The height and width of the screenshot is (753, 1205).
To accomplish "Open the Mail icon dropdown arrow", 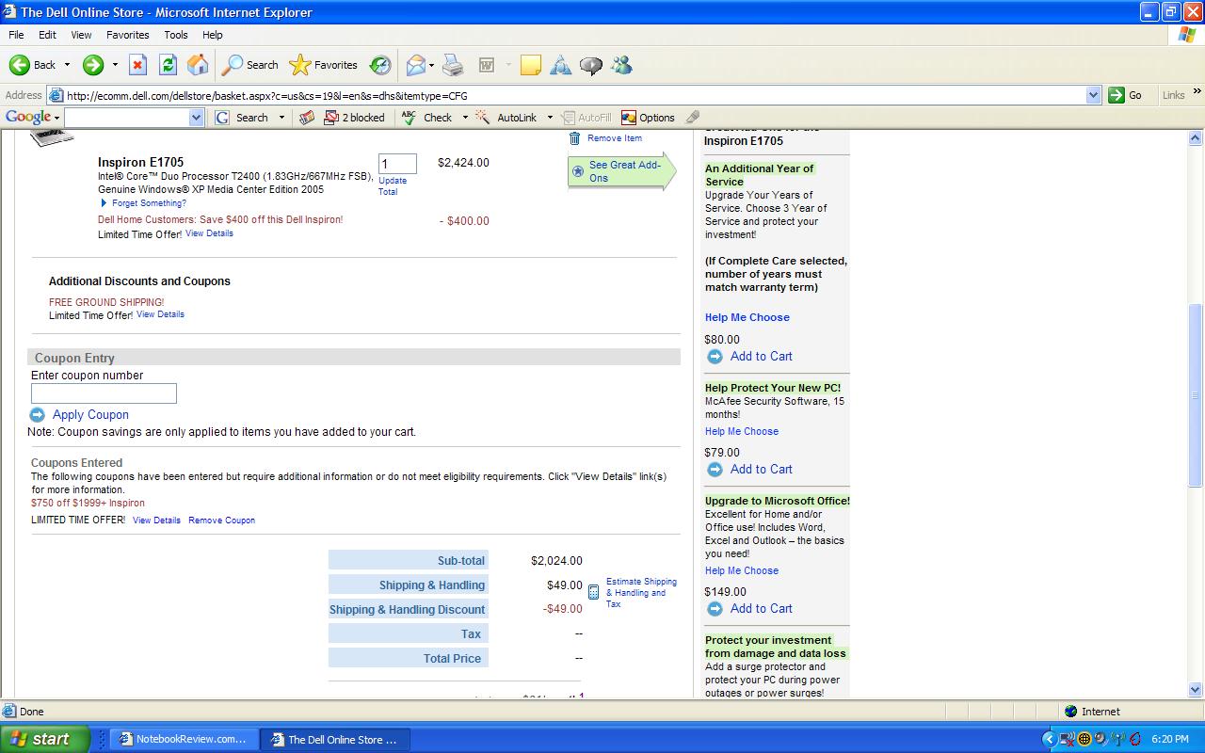I will coord(432,65).
